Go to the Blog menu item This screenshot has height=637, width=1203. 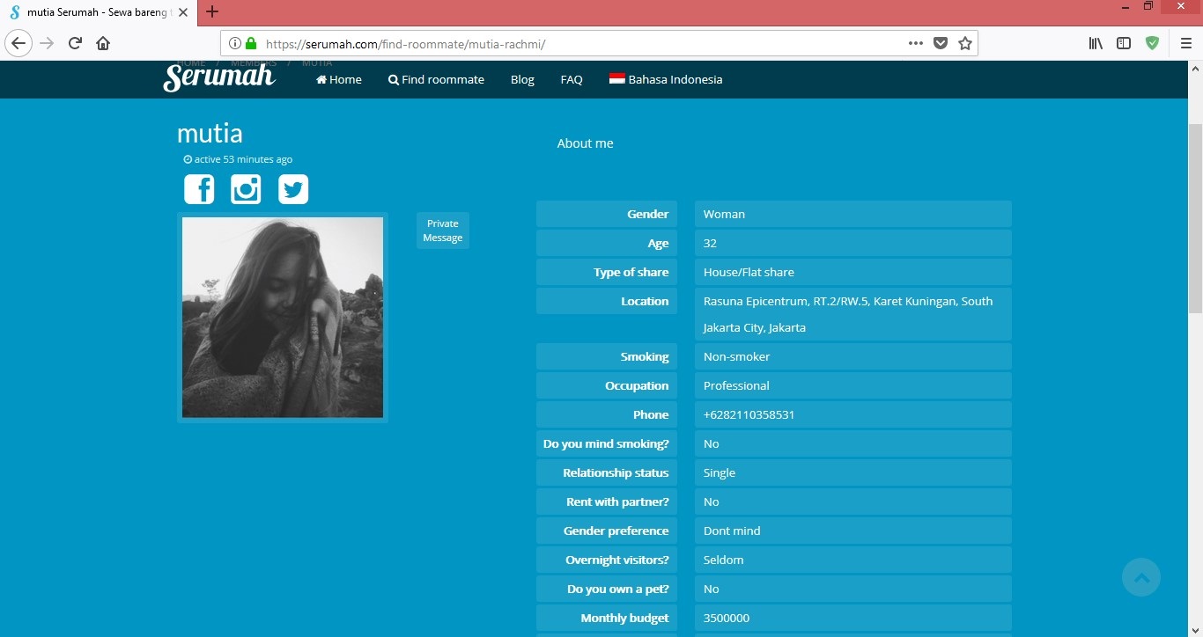coord(522,79)
